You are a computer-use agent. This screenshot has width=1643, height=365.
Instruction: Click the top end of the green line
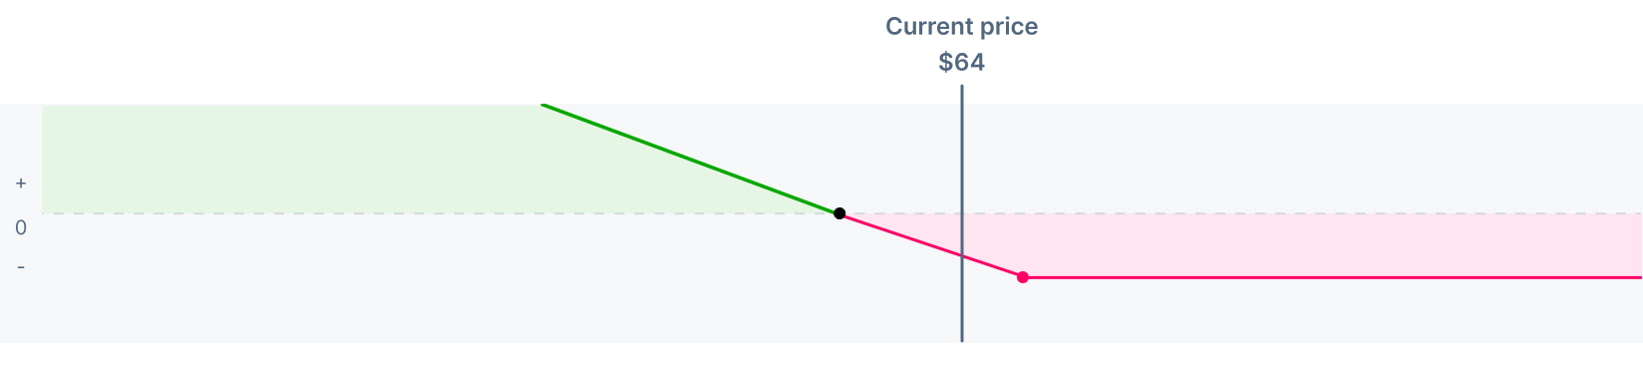[x=542, y=104]
